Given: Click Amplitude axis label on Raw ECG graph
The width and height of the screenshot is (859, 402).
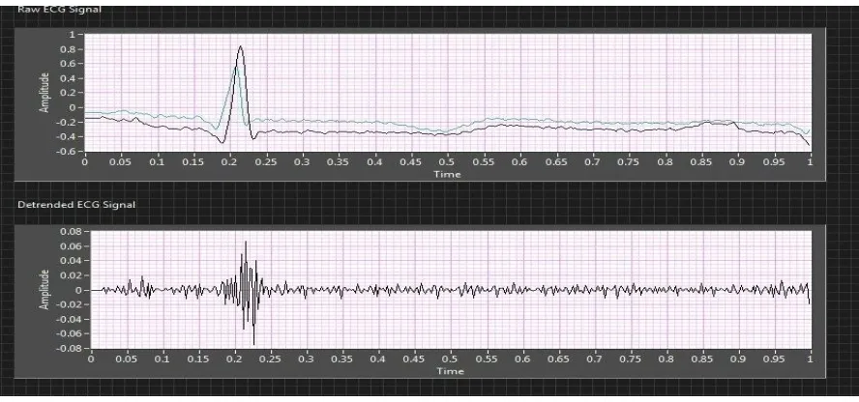Looking at the screenshot, I should (44, 93).
